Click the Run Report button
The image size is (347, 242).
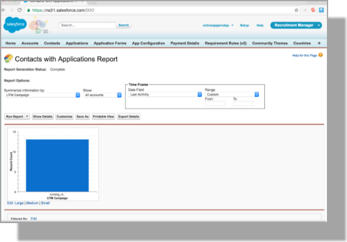coord(14,116)
